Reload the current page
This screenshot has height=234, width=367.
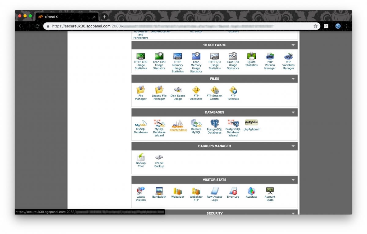tap(37, 26)
